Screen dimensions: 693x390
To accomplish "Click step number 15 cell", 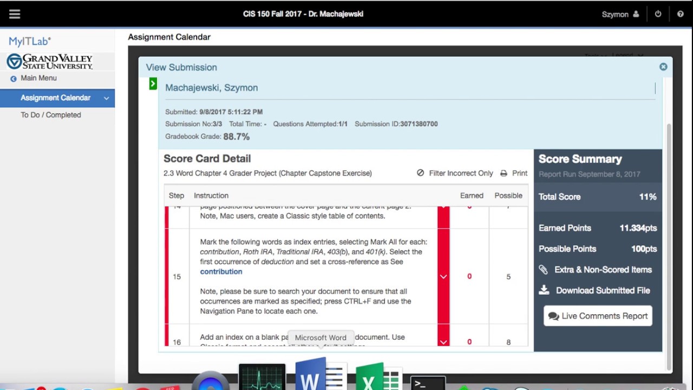I will pyautogui.click(x=177, y=277).
